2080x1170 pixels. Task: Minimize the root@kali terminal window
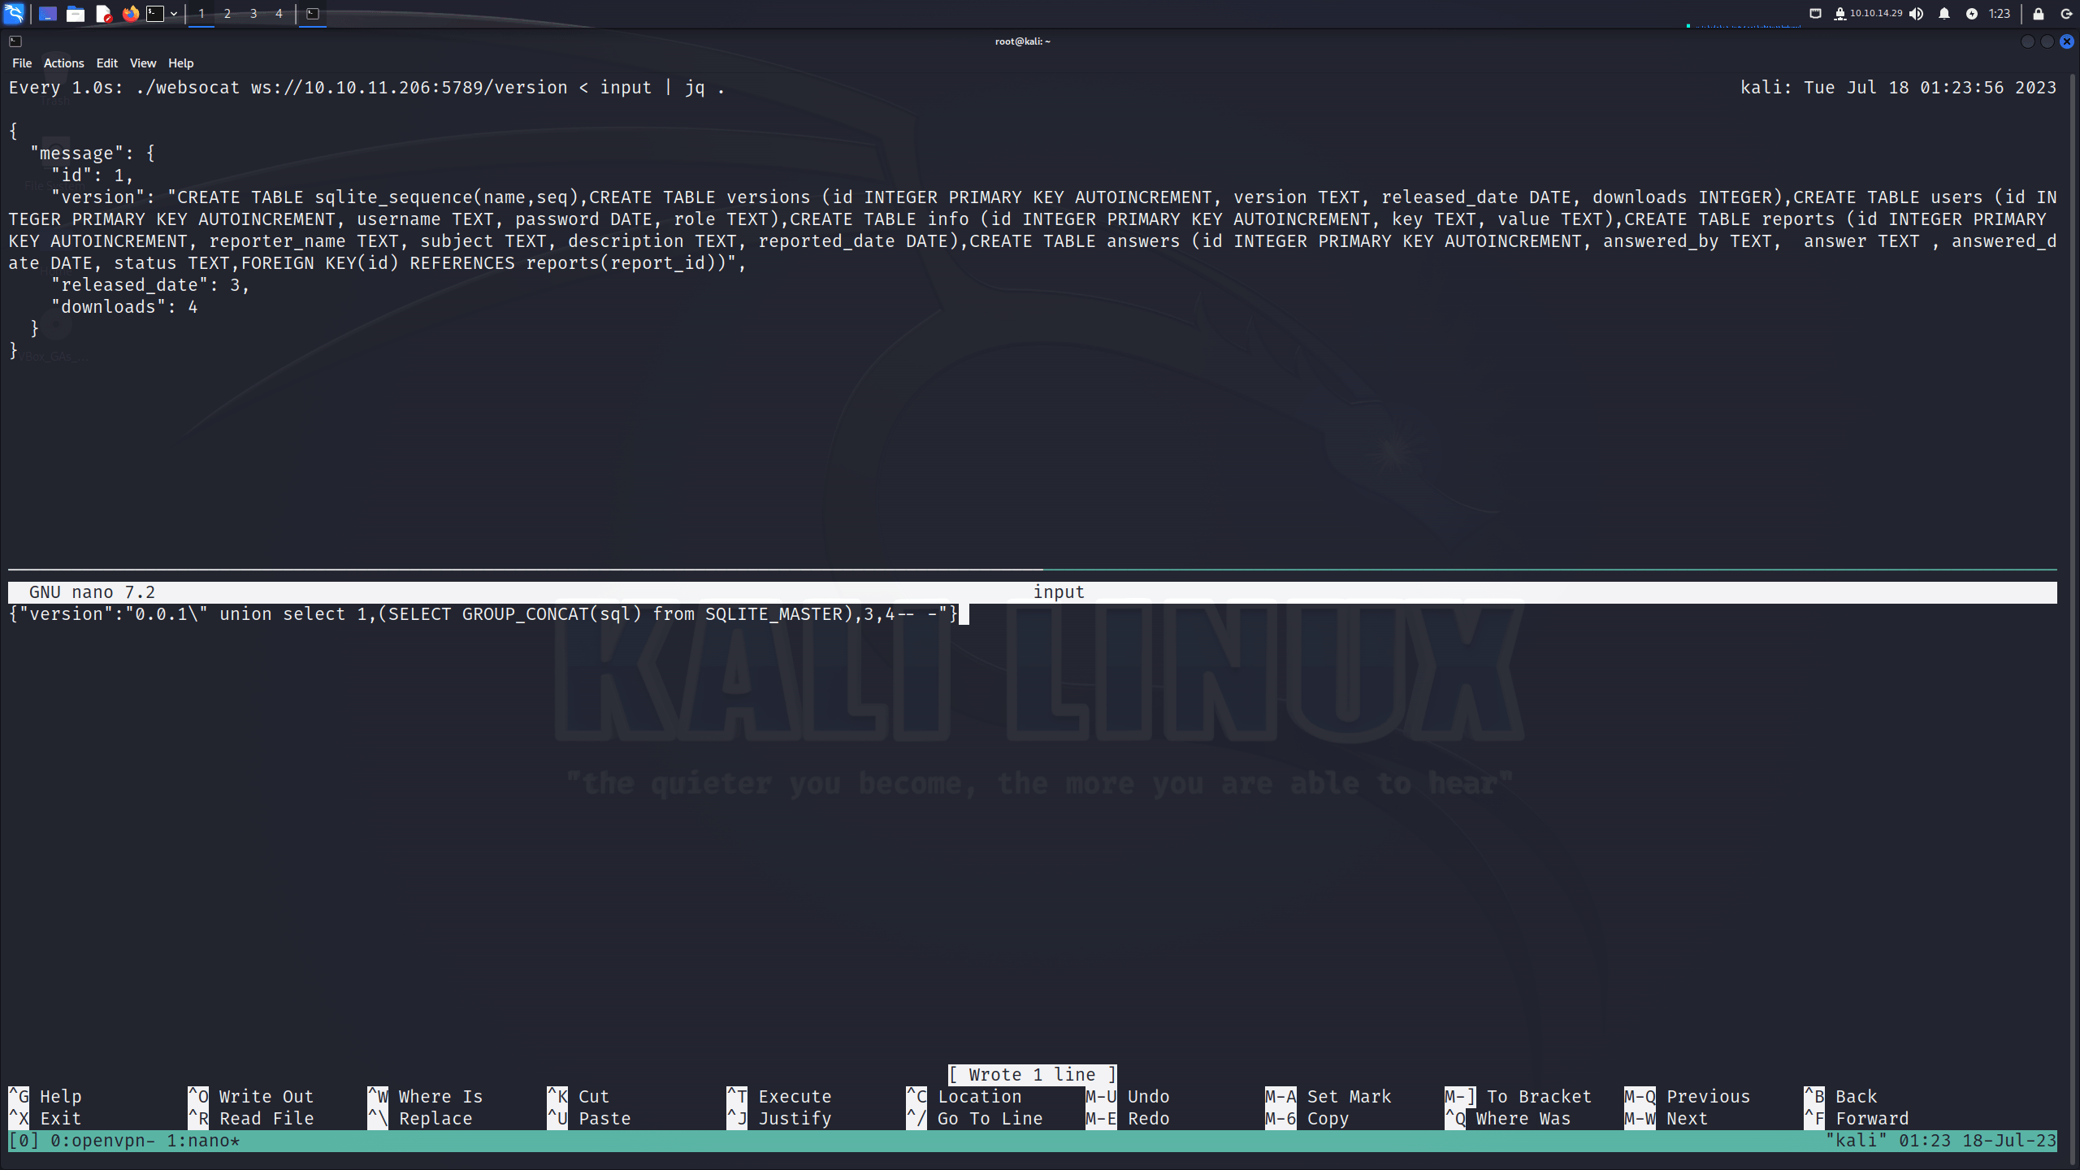coord(2028,41)
